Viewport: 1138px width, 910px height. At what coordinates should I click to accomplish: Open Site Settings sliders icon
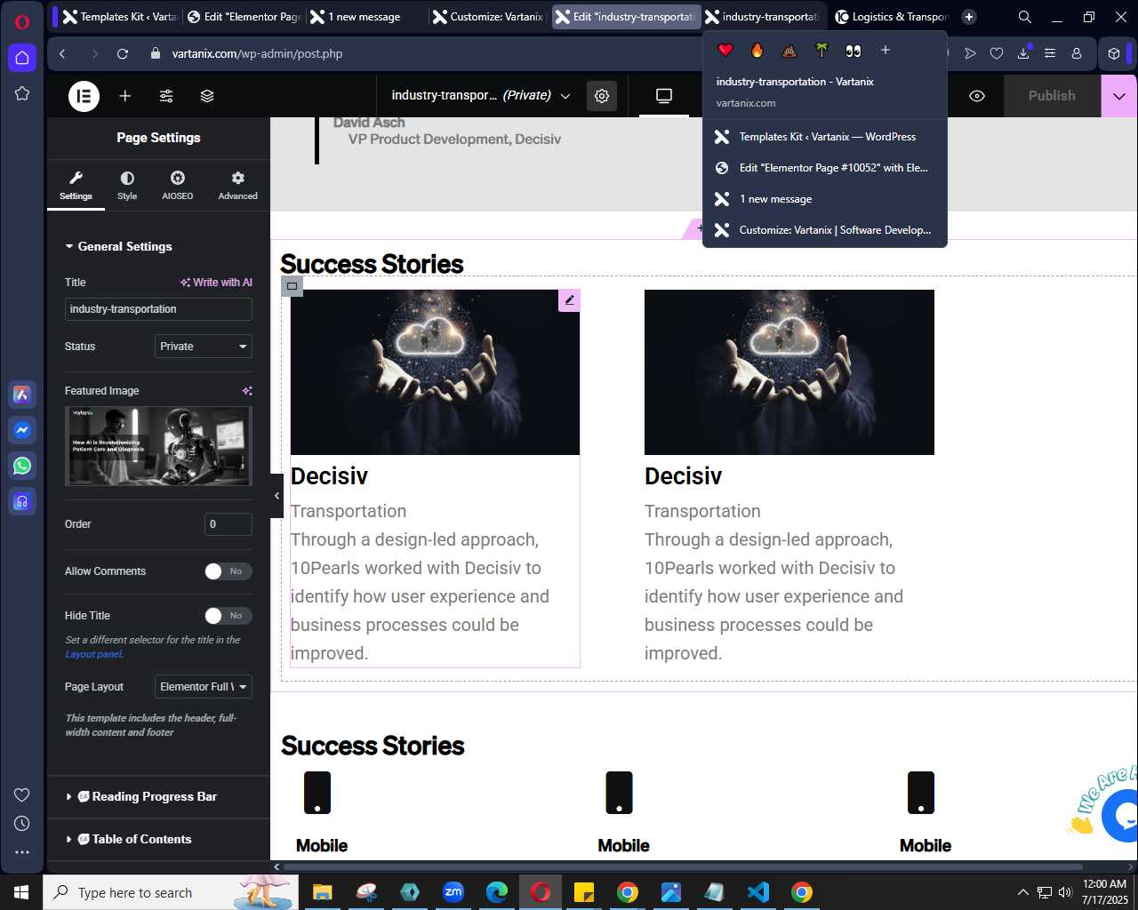click(x=166, y=96)
